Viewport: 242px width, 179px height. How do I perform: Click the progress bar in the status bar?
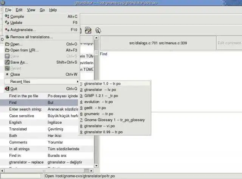click(x=21, y=176)
